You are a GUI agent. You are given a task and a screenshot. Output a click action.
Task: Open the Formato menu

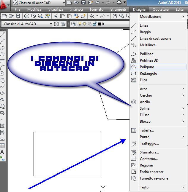pyautogui.click(x=97, y=9)
